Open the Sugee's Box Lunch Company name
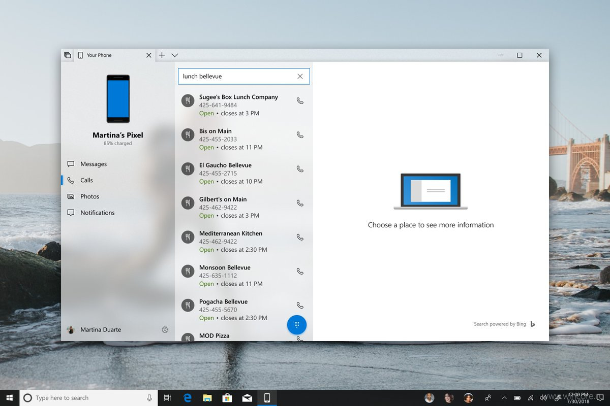The width and height of the screenshot is (610, 406). (238, 97)
